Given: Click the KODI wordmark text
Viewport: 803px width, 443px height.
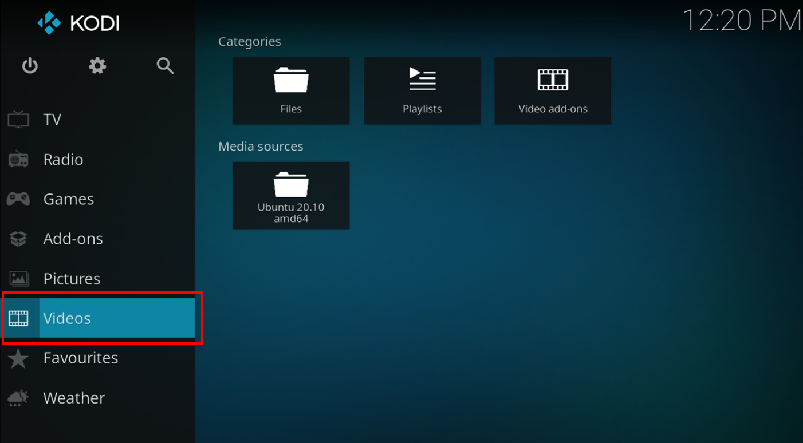Looking at the screenshot, I should coord(95,23).
